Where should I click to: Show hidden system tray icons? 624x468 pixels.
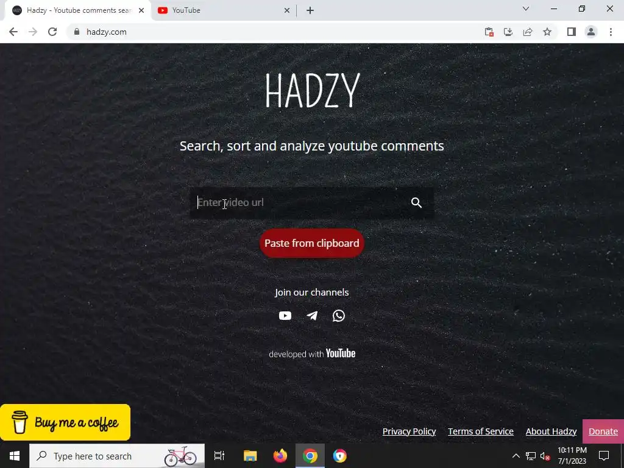516,456
